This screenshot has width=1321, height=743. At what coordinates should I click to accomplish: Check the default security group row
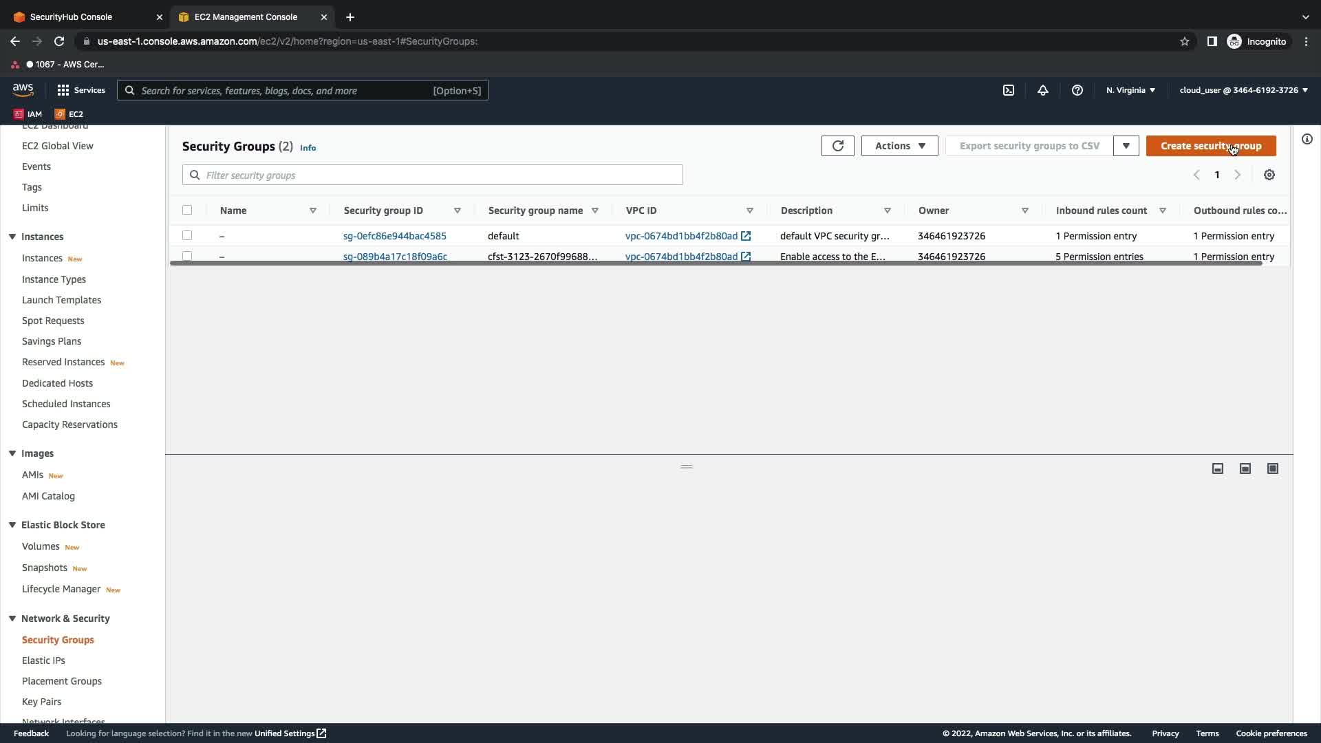point(187,236)
